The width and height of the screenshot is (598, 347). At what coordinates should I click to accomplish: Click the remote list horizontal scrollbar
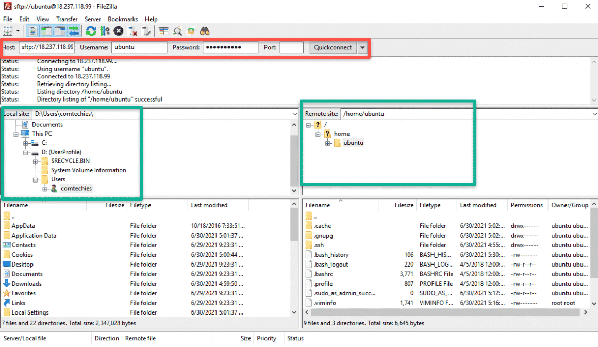[446, 312]
